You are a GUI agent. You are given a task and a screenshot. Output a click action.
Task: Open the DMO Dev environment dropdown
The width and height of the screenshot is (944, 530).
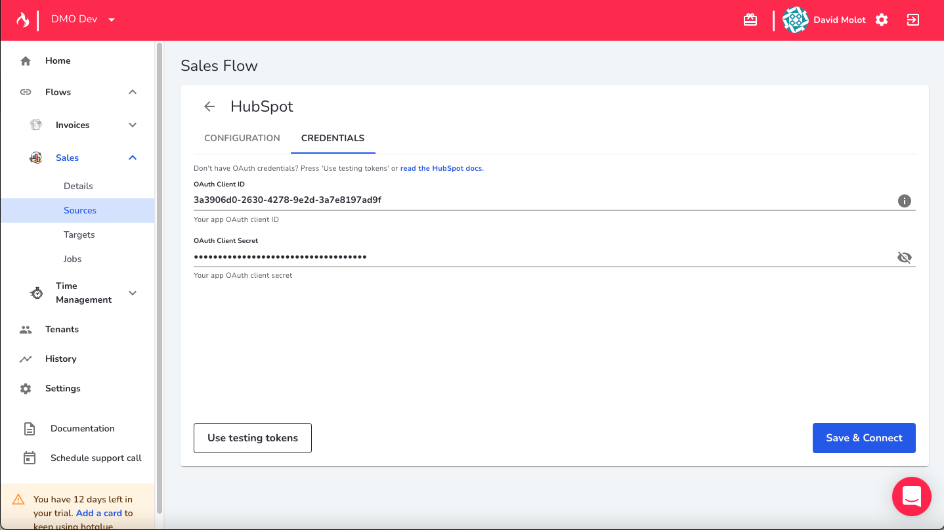click(x=83, y=20)
